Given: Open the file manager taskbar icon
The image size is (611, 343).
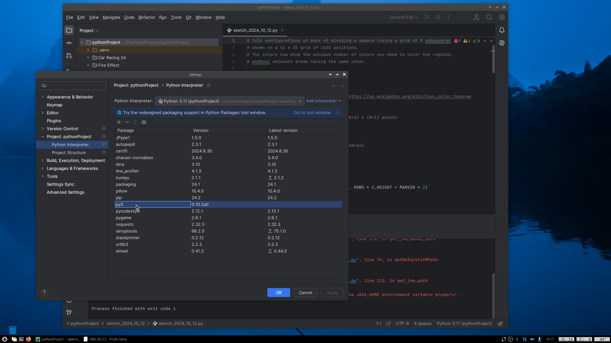Looking at the screenshot, I should 14,339.
